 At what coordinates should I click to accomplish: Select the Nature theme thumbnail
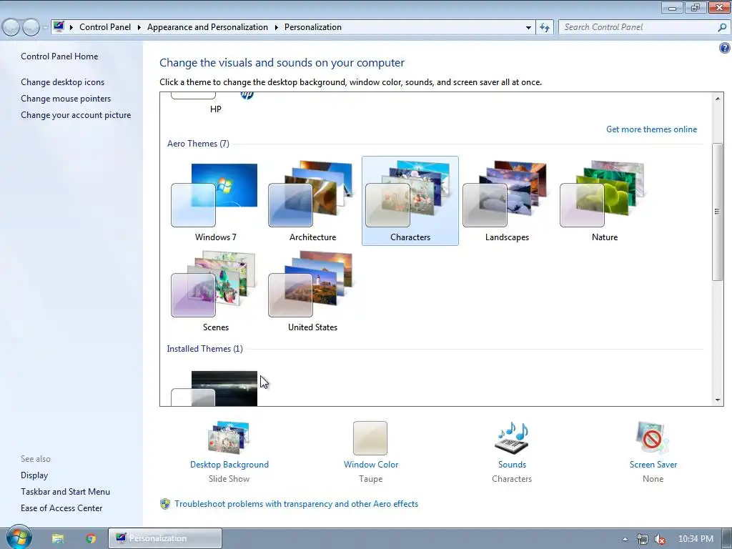click(x=604, y=201)
